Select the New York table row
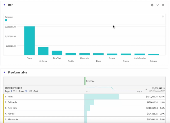 pyautogui.click(x=84, y=108)
